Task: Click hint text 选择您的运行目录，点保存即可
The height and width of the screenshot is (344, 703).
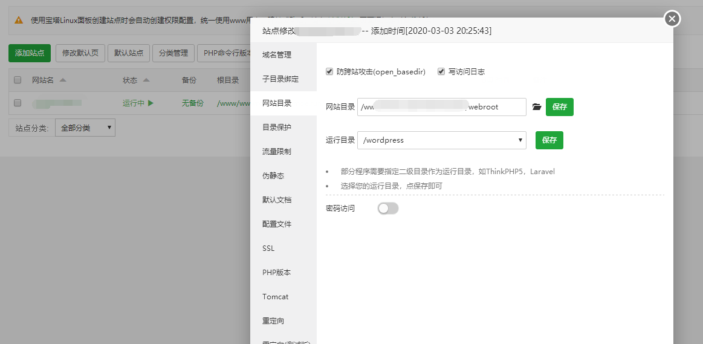Action: [392, 186]
